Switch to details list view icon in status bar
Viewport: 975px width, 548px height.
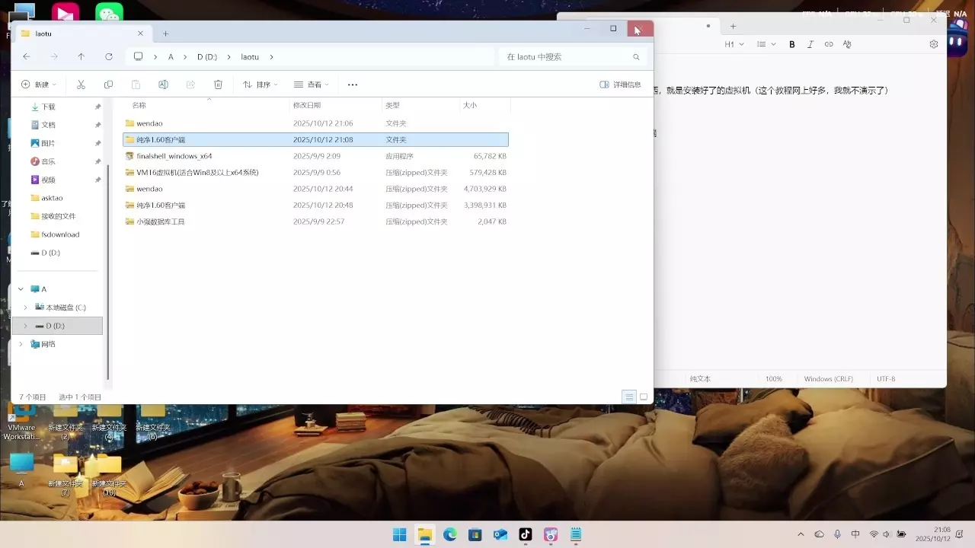click(x=629, y=397)
